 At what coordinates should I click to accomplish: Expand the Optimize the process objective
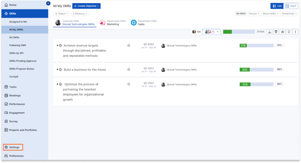pyautogui.click(x=57, y=84)
